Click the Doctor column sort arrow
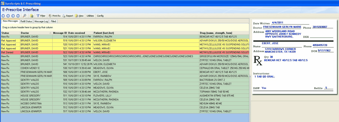This screenshot has height=122, width=339. (x=50, y=33)
